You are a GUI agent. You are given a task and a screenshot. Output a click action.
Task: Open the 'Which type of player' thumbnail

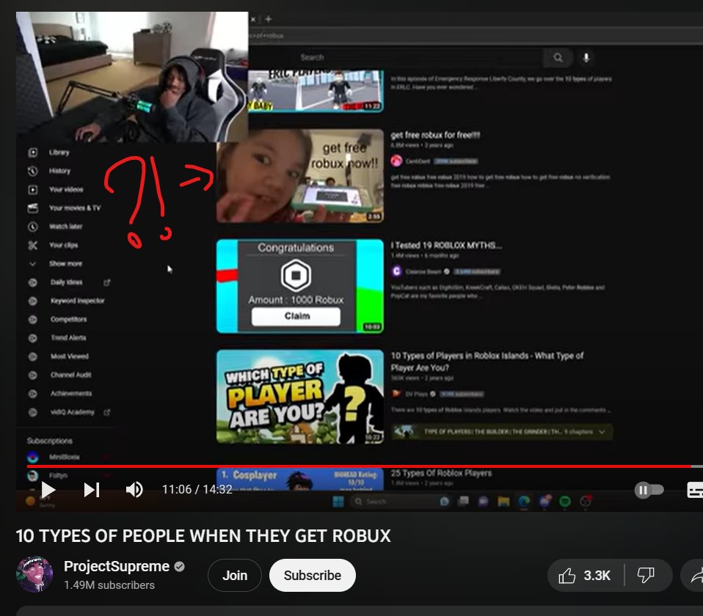click(x=300, y=397)
